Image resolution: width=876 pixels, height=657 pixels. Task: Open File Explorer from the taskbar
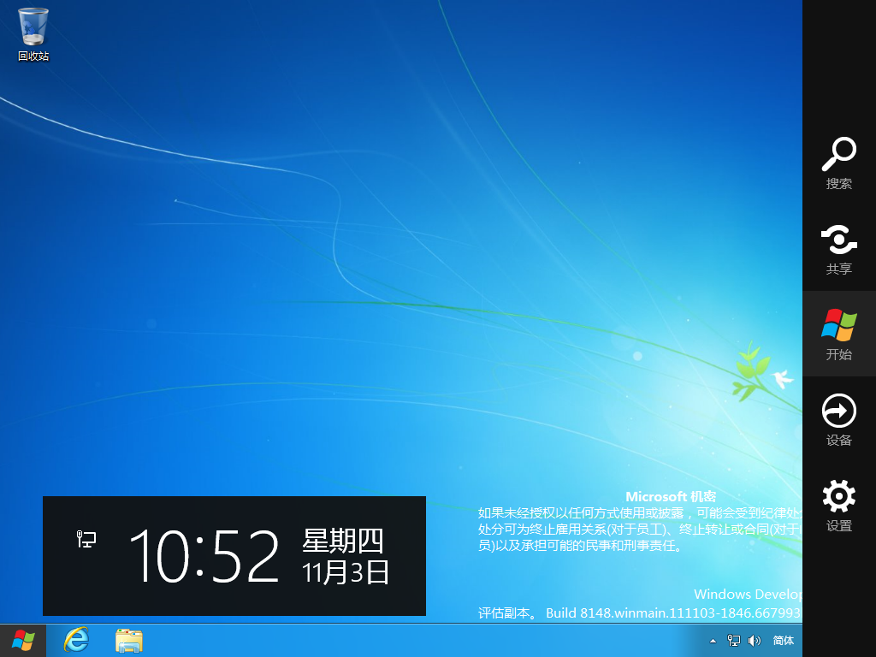(x=129, y=640)
